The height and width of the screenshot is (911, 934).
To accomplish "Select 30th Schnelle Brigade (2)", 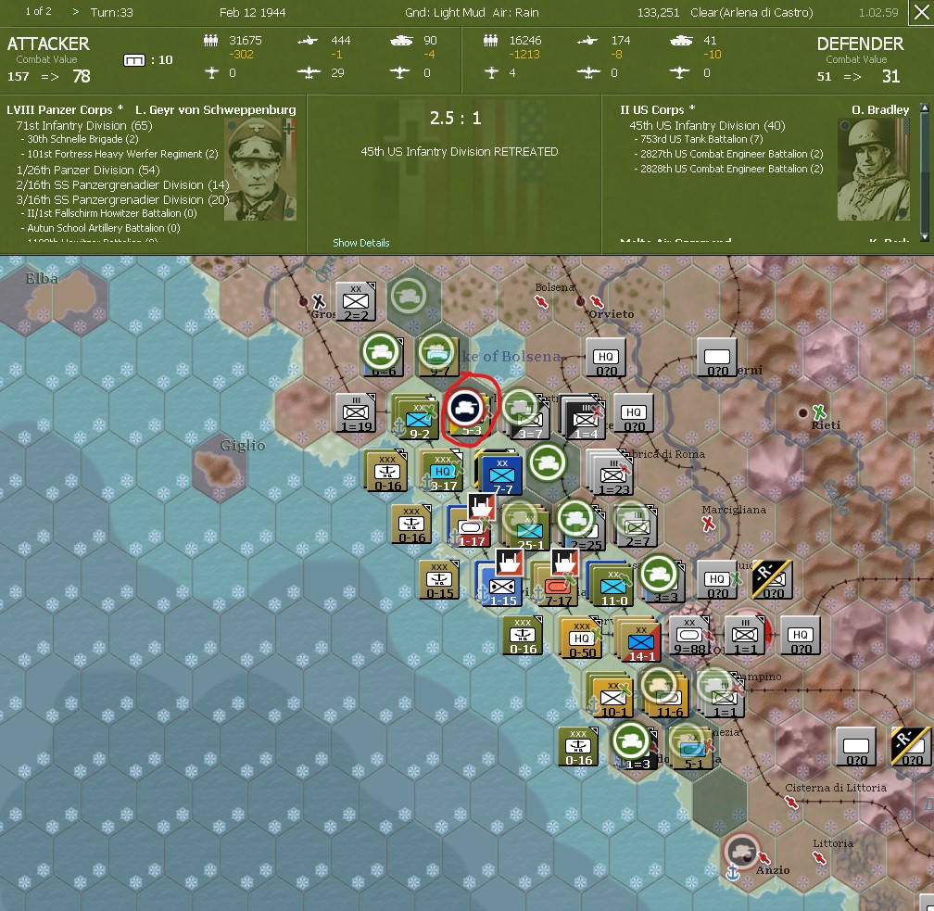I will 81,139.
